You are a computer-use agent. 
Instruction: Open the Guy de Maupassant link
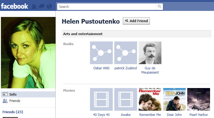pyautogui.click(x=150, y=70)
